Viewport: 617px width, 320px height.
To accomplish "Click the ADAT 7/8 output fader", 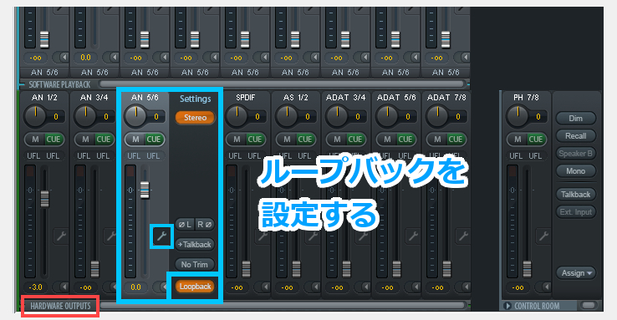I will point(447,269).
